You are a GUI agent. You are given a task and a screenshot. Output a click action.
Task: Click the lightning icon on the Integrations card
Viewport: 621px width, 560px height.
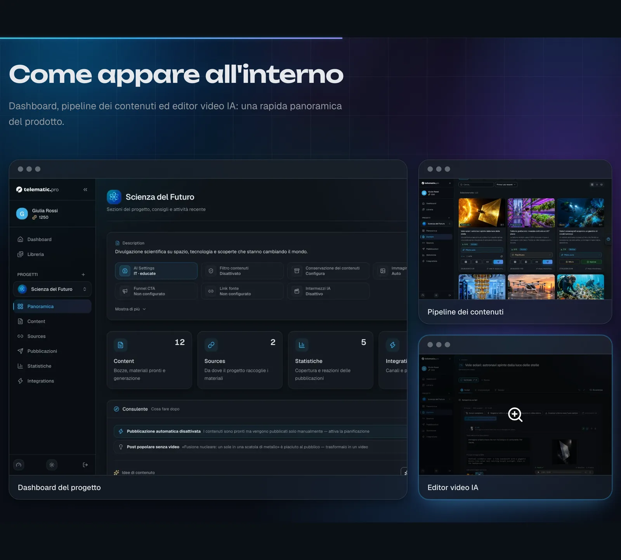392,345
